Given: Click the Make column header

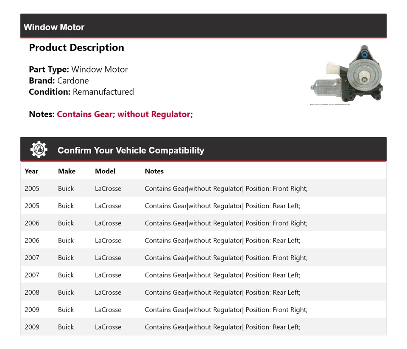Looking at the screenshot, I should click(x=67, y=171).
